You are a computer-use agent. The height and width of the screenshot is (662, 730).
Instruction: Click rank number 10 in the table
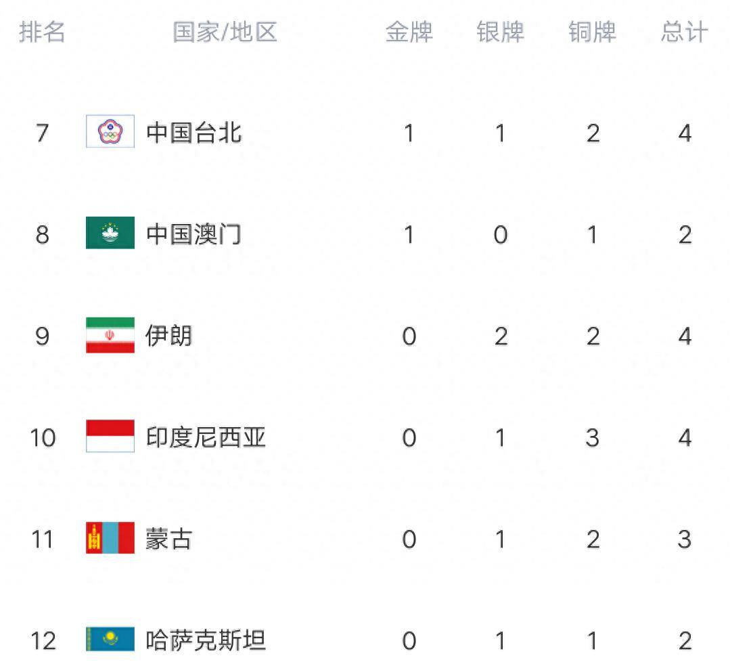coord(42,438)
